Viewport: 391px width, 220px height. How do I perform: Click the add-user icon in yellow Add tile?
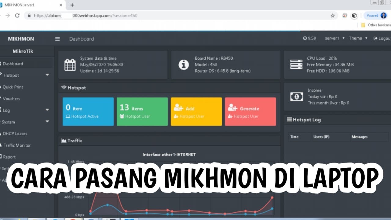pyautogui.click(x=178, y=108)
